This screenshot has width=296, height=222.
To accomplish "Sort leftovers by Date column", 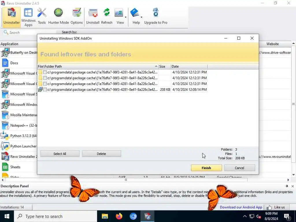I will [189, 66].
